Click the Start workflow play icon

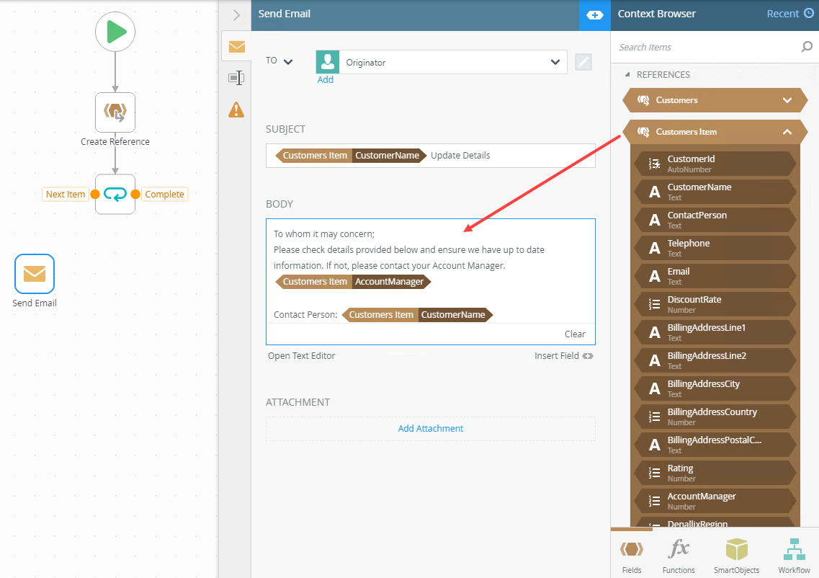click(115, 32)
